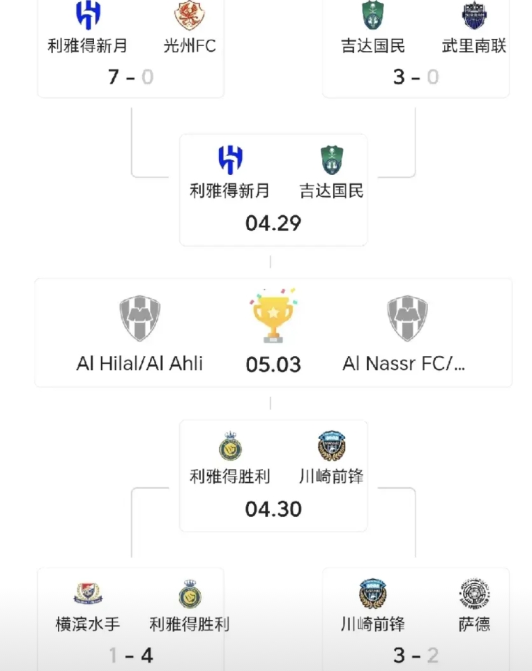Click the gold trophy final icon
This screenshot has height=671, width=532.
273,316
